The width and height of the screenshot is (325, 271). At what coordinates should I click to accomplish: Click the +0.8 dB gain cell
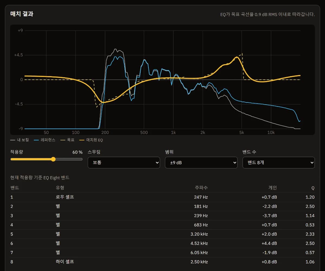tap(269, 262)
